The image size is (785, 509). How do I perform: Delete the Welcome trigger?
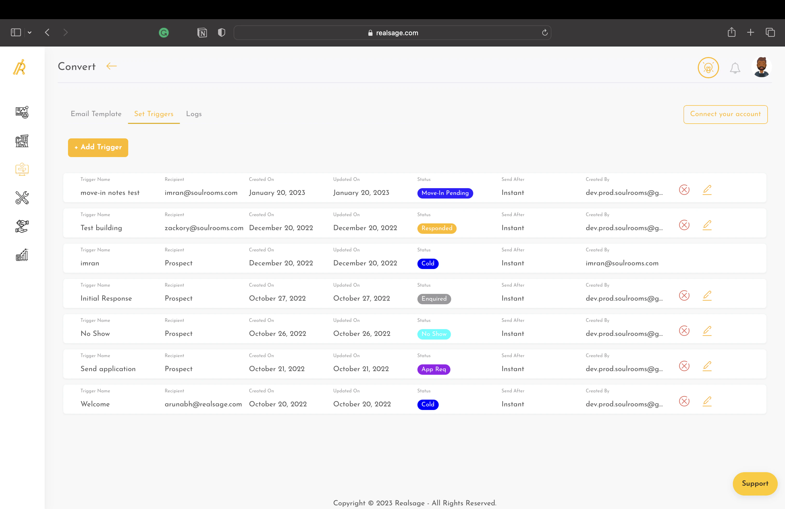click(x=684, y=401)
